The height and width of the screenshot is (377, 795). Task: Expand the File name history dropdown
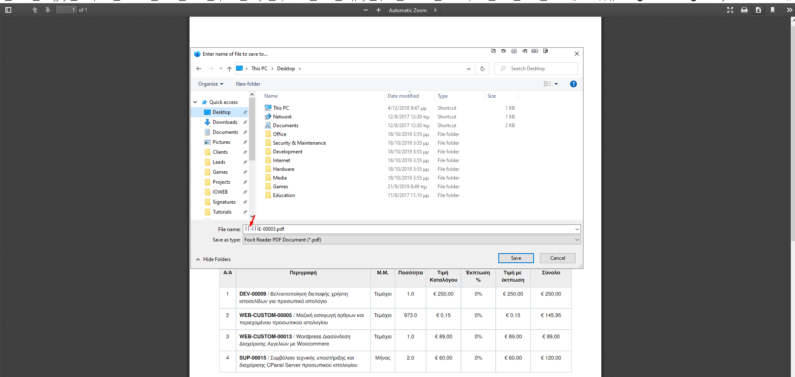[x=577, y=229]
